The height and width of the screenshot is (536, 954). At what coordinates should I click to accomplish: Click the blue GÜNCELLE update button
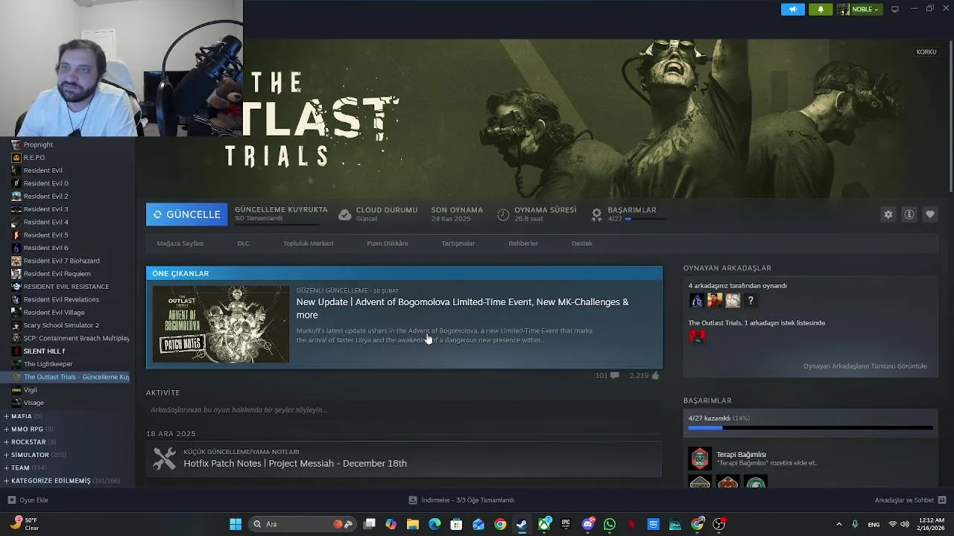(x=186, y=214)
